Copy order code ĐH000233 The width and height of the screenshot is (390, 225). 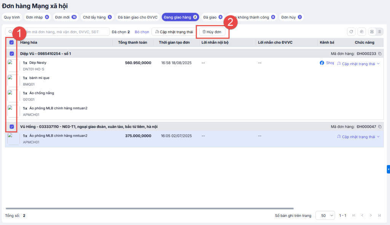tap(380, 54)
